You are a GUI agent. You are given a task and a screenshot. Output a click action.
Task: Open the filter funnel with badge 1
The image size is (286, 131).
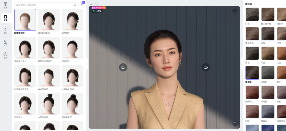pyautogui.click(x=82, y=5)
